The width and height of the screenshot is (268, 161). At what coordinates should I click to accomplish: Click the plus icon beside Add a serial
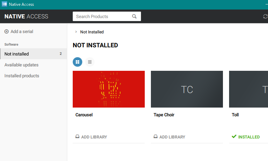[x=6, y=32]
